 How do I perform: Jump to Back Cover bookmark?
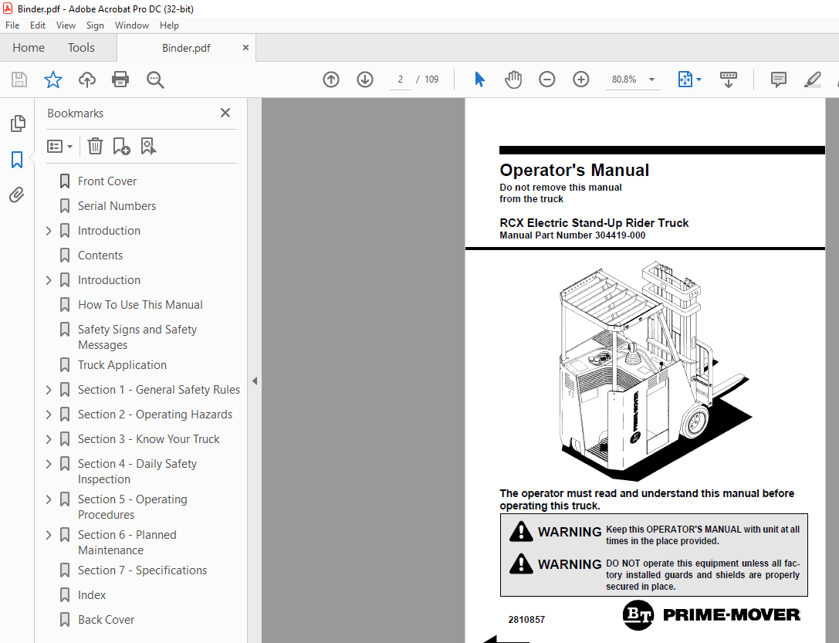[x=106, y=620]
